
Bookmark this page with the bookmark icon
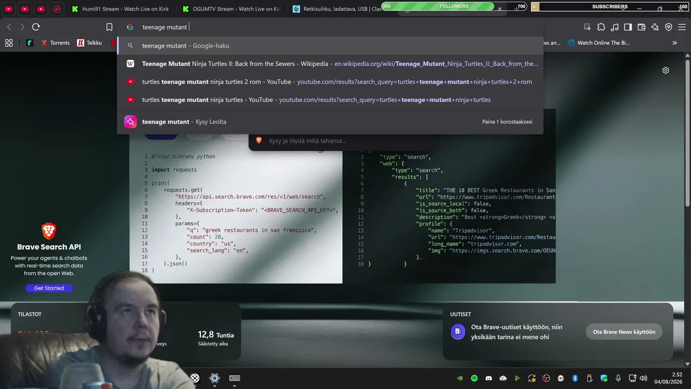coord(110,27)
